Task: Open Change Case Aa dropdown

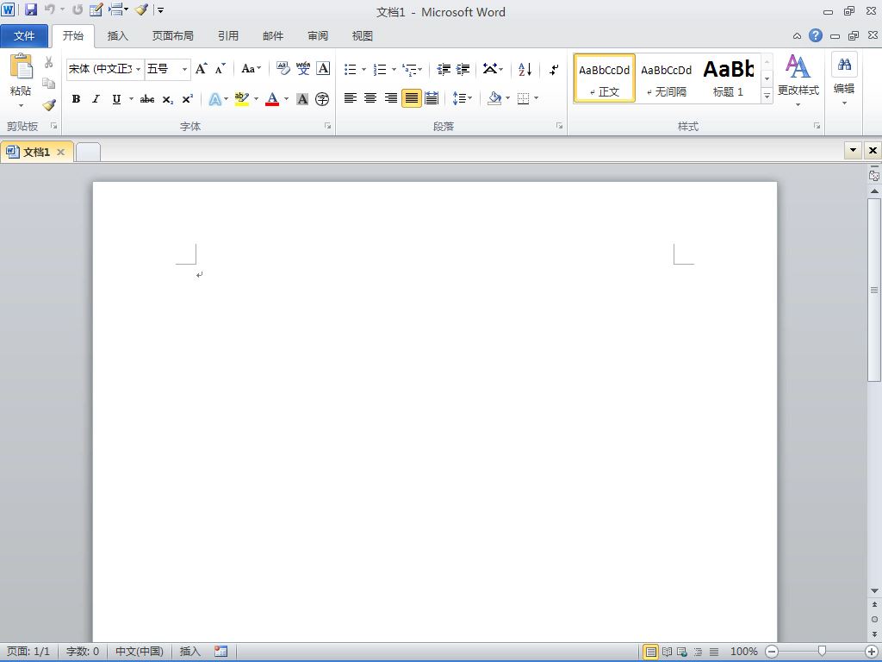Action: click(252, 69)
